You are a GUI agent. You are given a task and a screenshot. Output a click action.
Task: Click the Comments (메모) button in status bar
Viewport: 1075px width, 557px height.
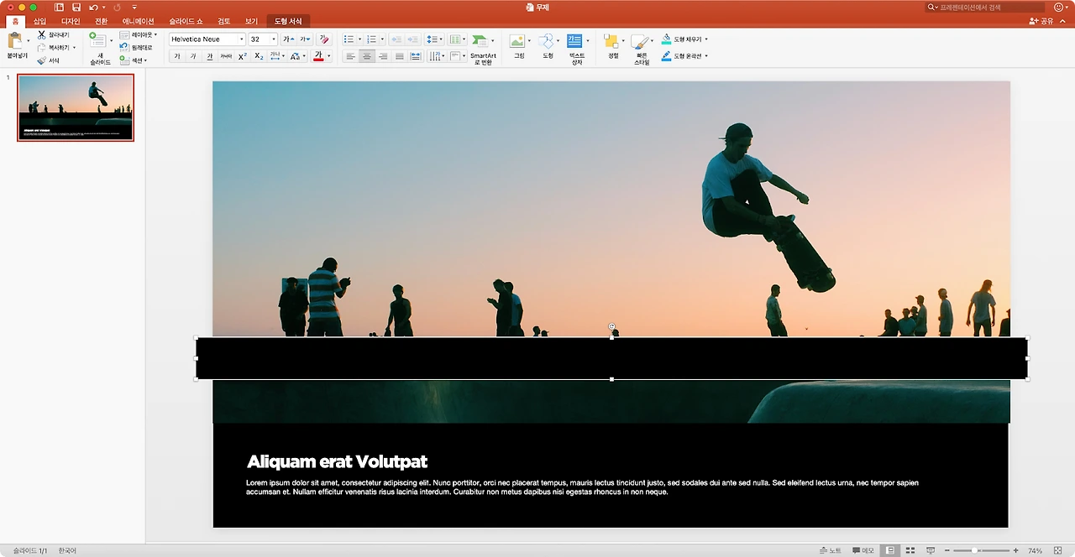(863, 550)
